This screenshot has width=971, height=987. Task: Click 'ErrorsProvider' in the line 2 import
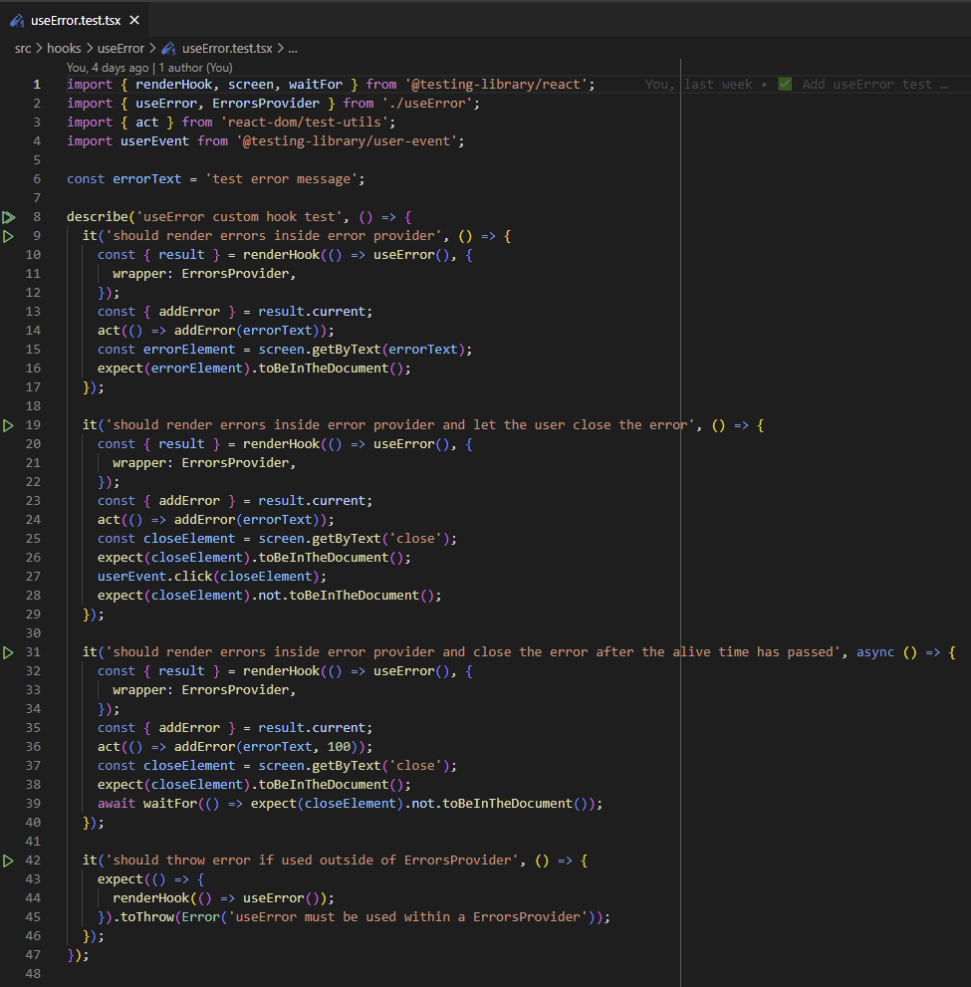coord(266,104)
